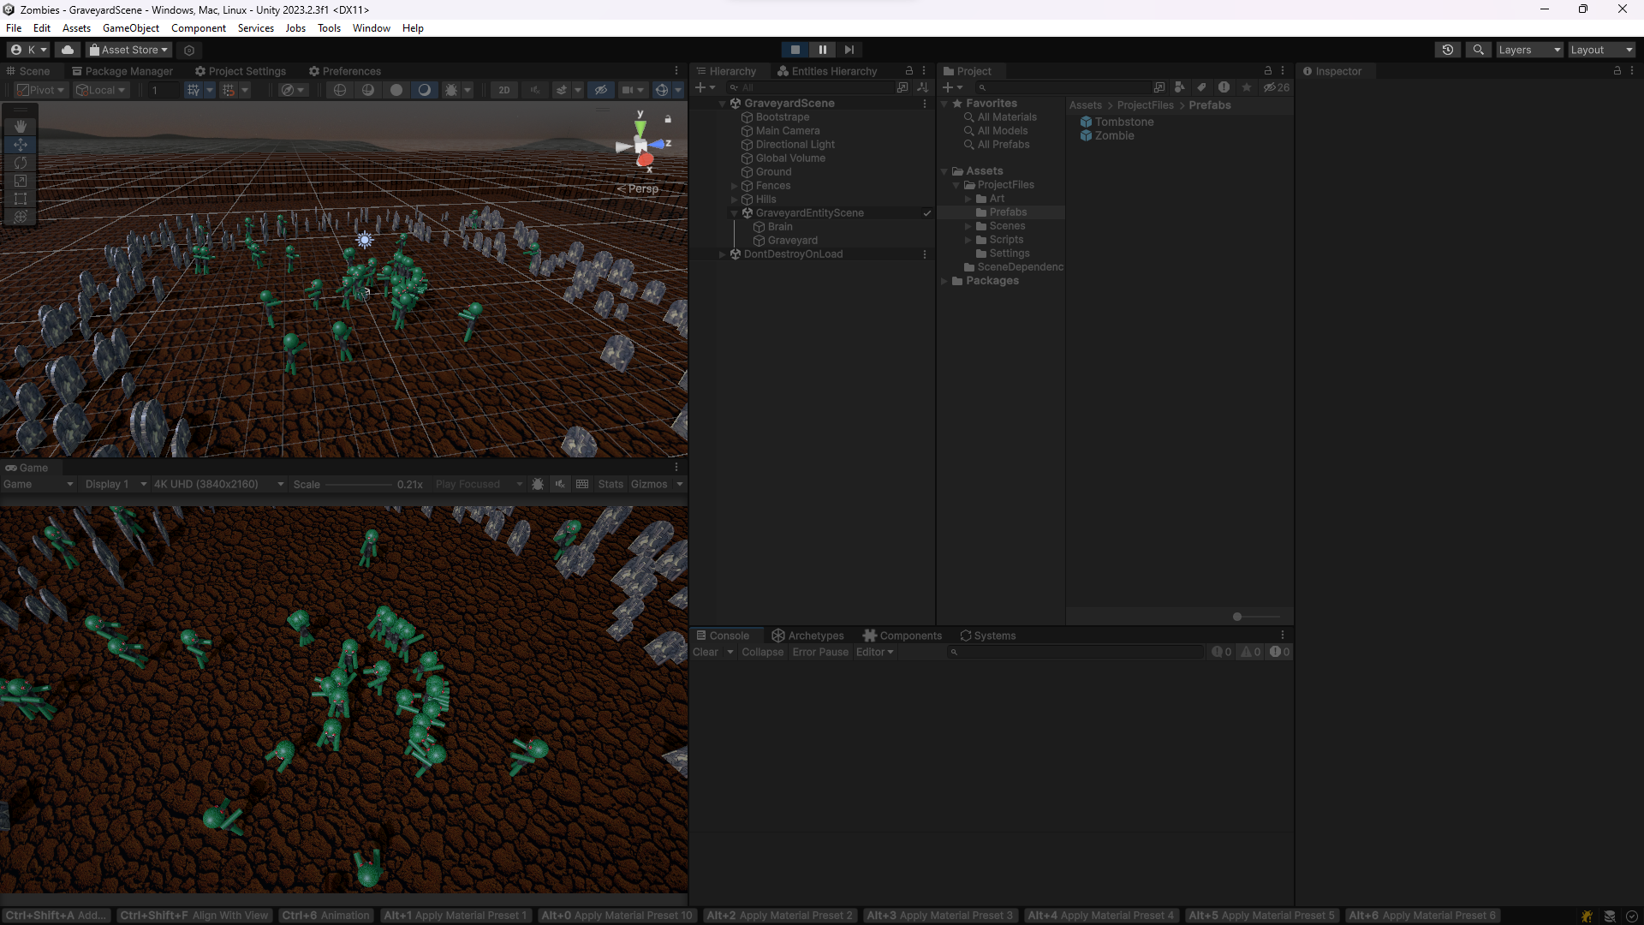Image resolution: width=1644 pixels, height=925 pixels.
Task: Open the 4K UHD resolution dropdown
Action: tap(218, 484)
